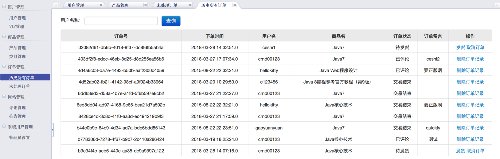
Task: Close the 未处理订单 tab
Action: (190, 5)
